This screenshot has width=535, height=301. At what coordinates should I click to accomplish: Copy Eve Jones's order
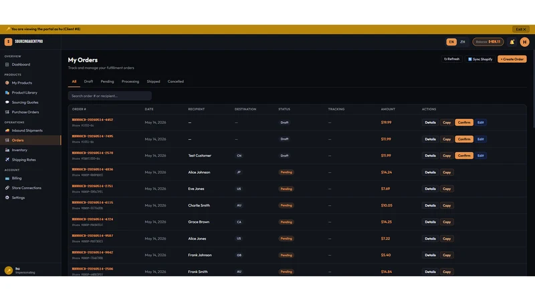pyautogui.click(x=447, y=189)
